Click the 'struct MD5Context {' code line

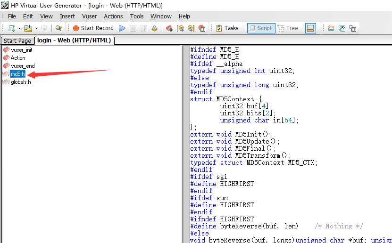click(226, 99)
